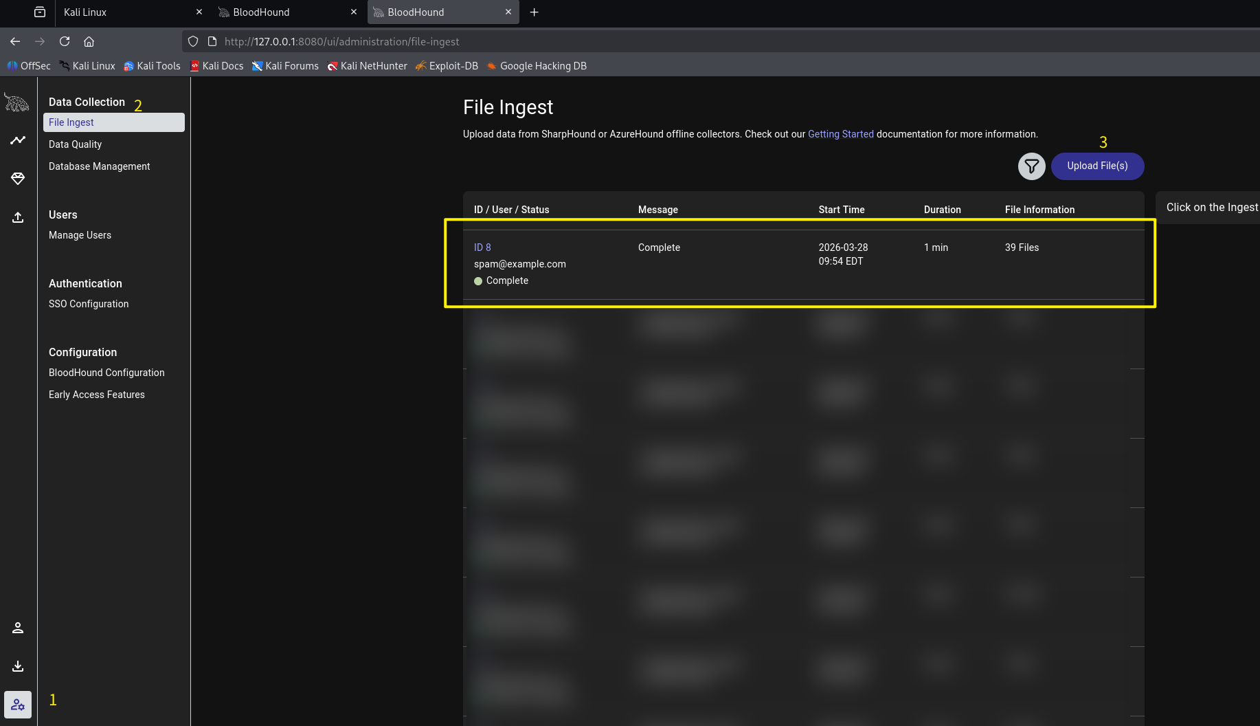
Task: Click the download collectors icon
Action: (x=18, y=666)
